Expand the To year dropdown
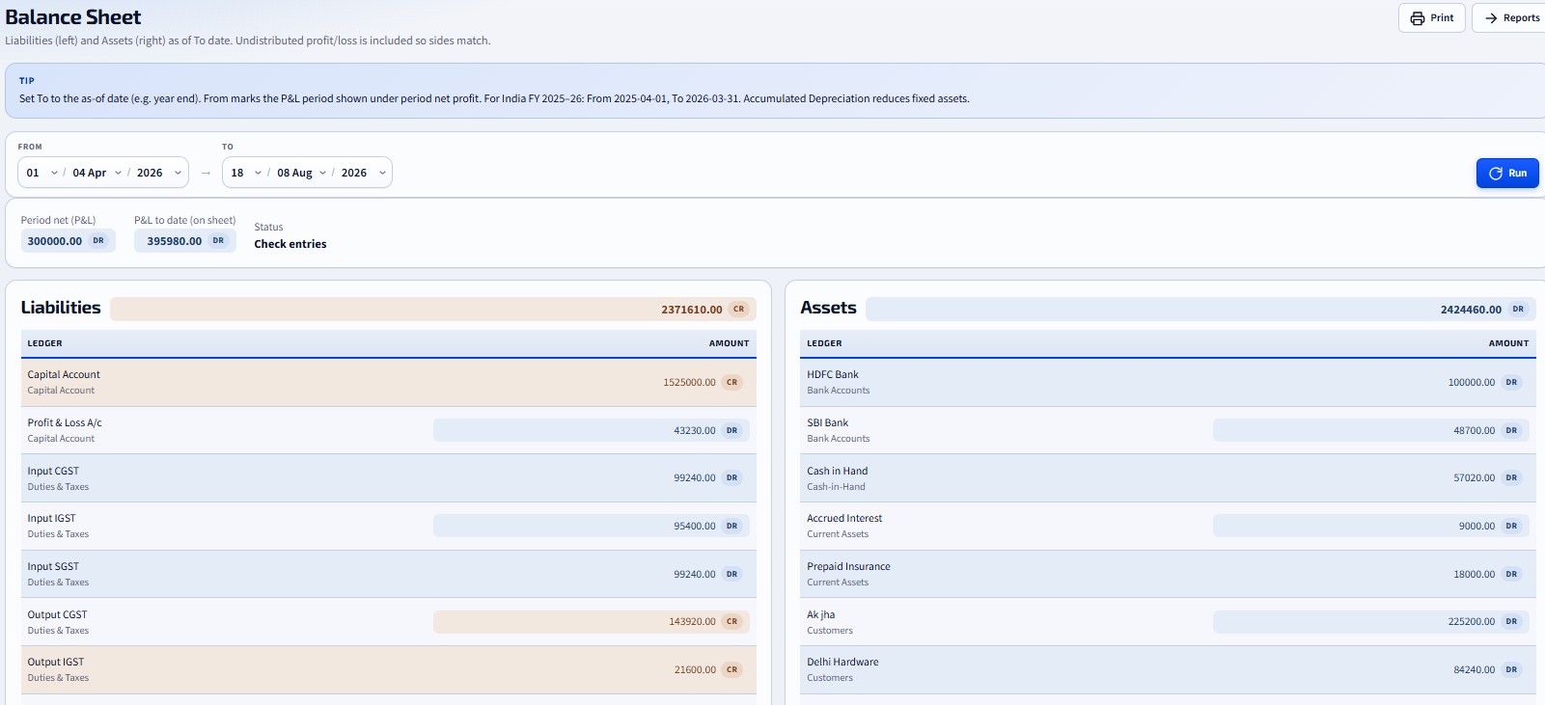The height and width of the screenshot is (705, 1545). [364, 173]
